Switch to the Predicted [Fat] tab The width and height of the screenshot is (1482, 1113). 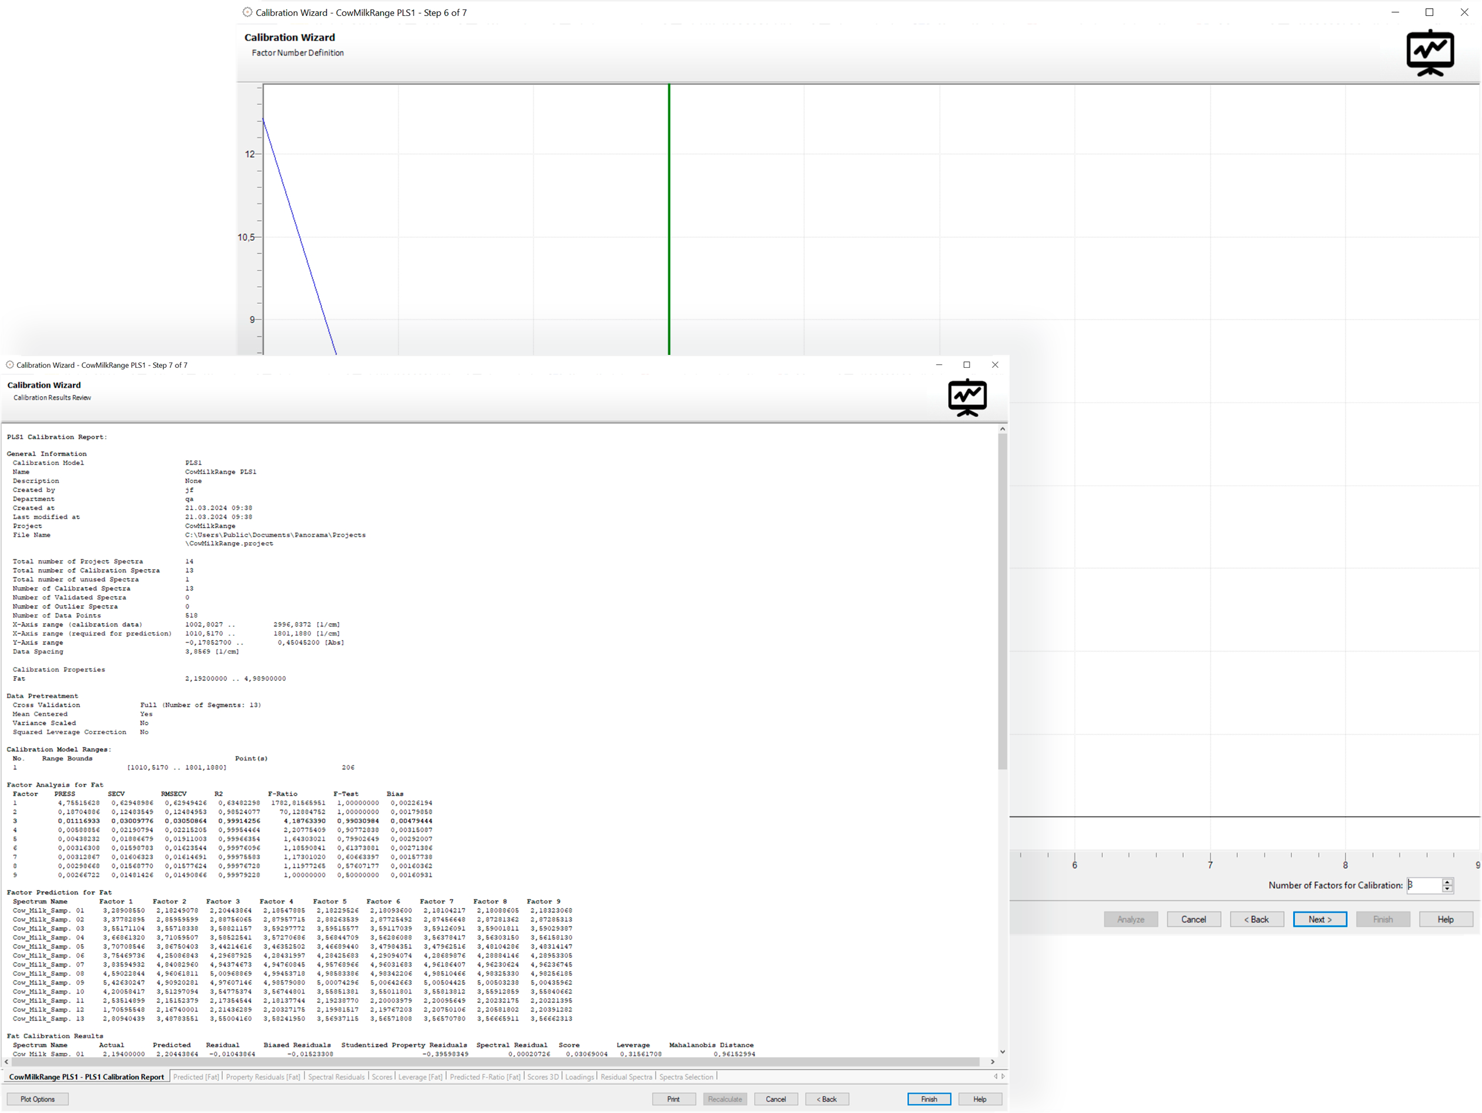(x=196, y=1077)
